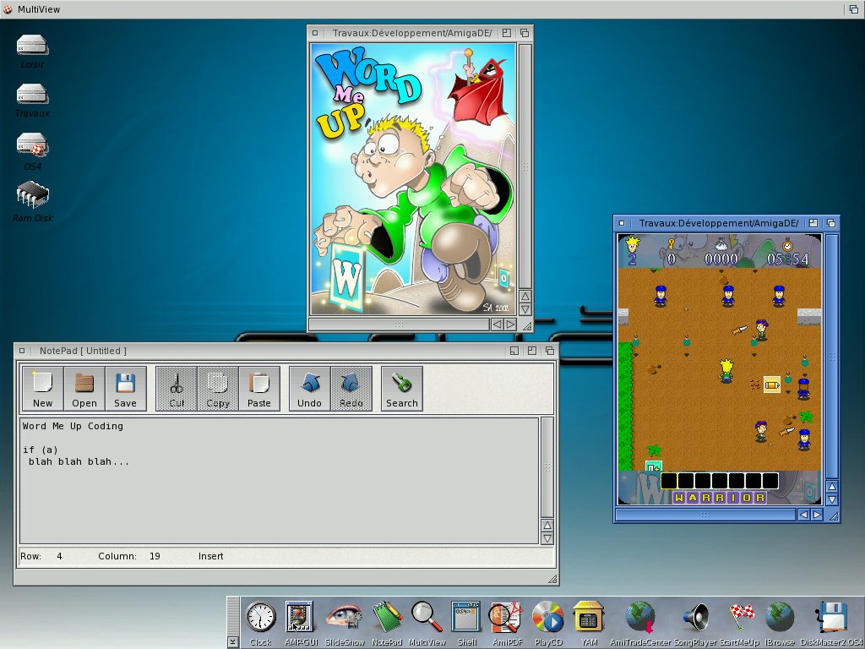The image size is (865, 649).
Task: Cut selection with the scissors icon
Action: click(x=177, y=389)
